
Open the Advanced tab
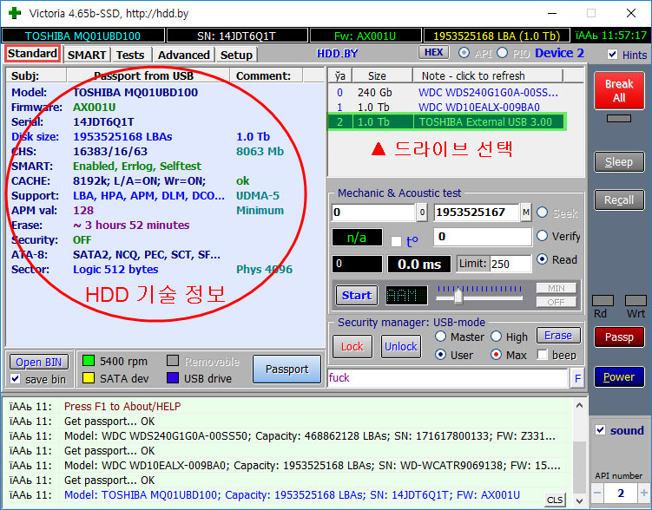click(x=183, y=55)
